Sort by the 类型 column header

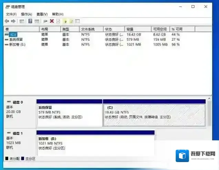(70, 29)
